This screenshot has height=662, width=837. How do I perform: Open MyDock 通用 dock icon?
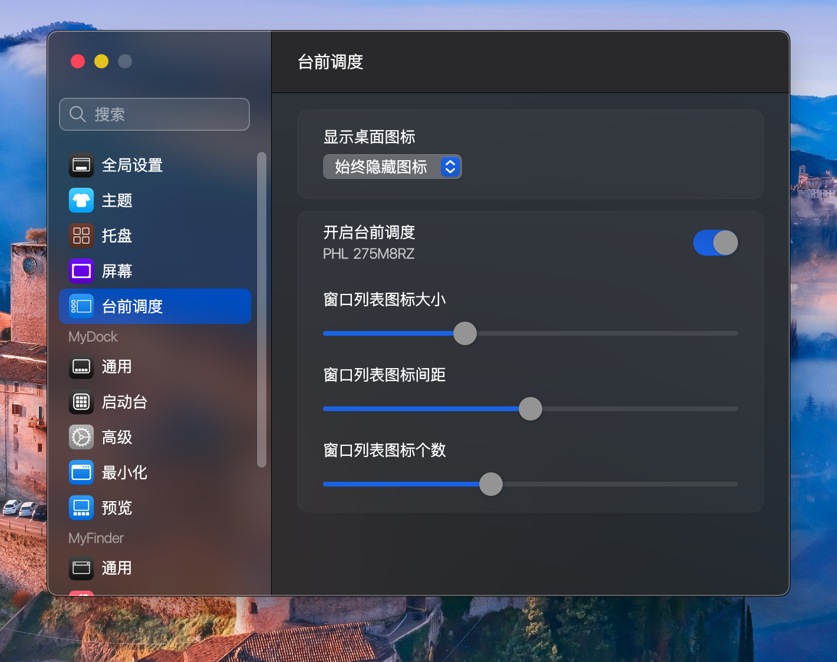point(81,367)
